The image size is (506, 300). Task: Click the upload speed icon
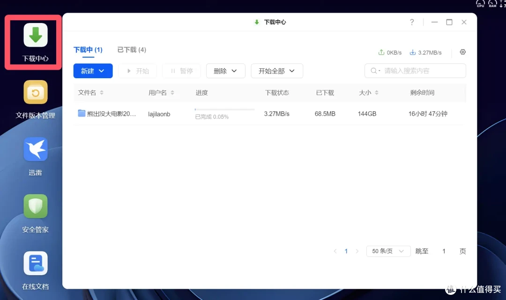[381, 52]
